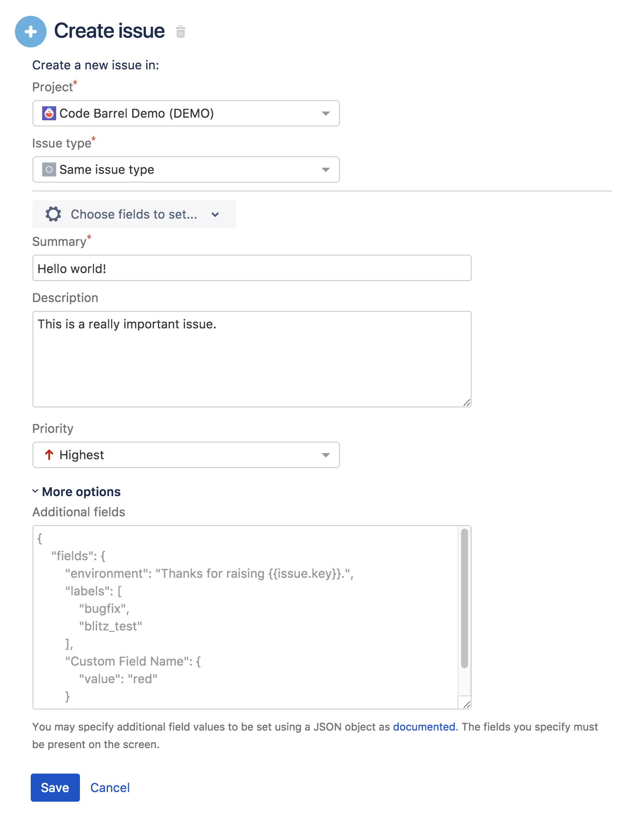Click the gear icon beside Choose fields

tap(53, 214)
